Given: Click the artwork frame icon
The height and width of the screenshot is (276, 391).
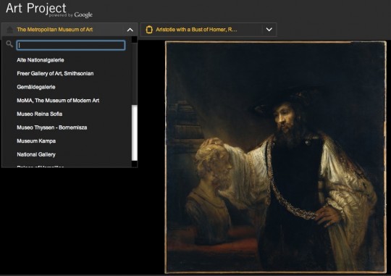Looking at the screenshot, I should [x=149, y=30].
